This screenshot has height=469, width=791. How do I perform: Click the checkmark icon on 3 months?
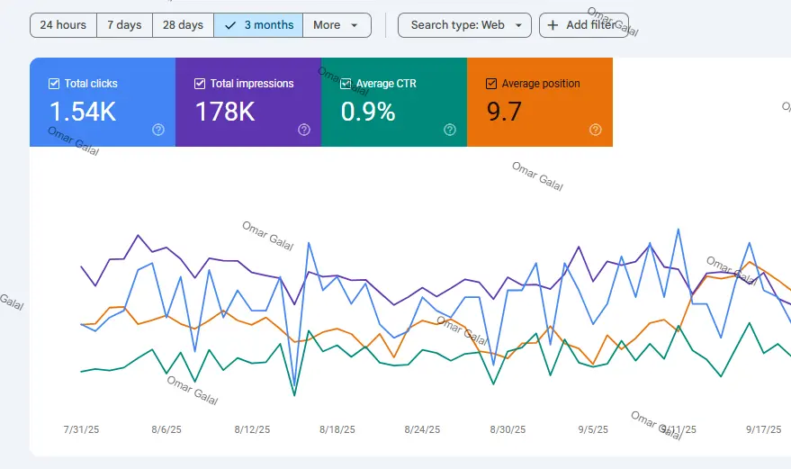point(230,25)
